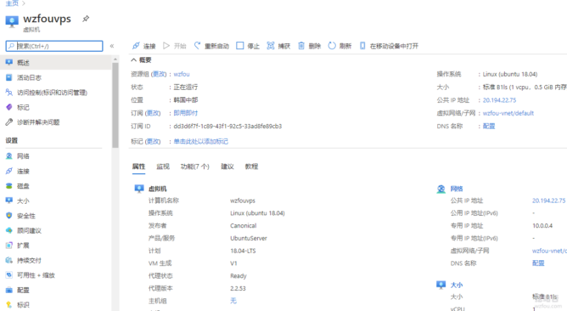Switch to the 监视 monitoring tab
567x311 pixels.
pyautogui.click(x=163, y=167)
